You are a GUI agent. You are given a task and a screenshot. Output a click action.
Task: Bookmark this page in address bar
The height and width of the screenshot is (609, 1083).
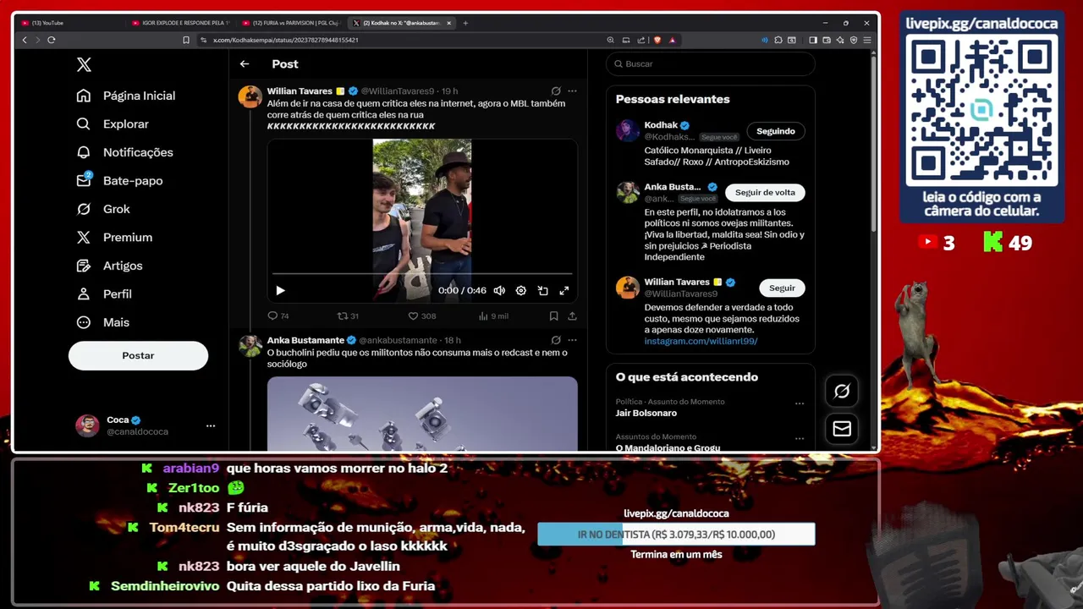click(x=186, y=40)
